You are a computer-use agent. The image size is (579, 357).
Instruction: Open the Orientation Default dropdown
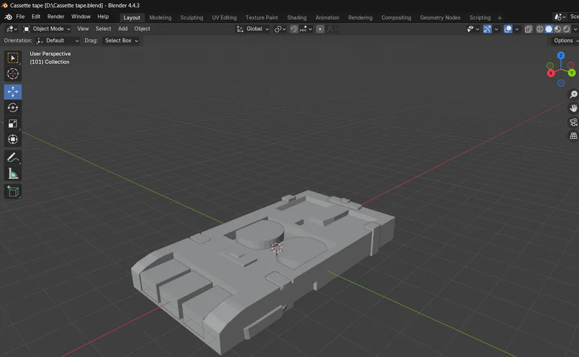point(58,41)
